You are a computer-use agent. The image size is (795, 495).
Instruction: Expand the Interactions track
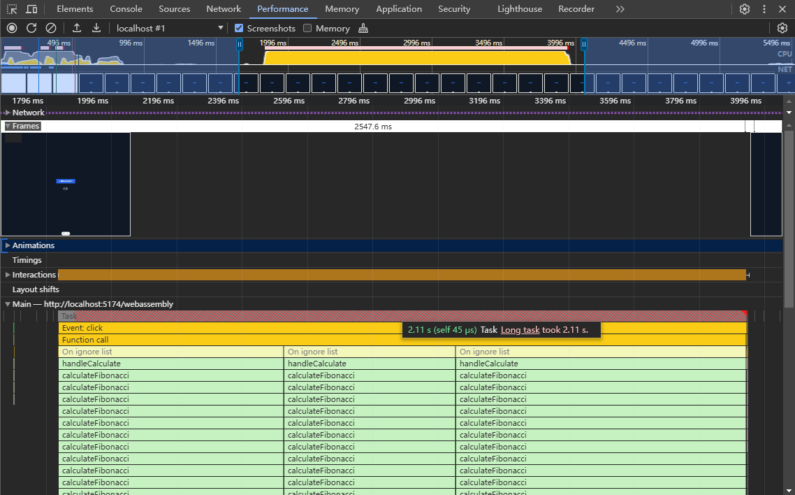(8, 275)
